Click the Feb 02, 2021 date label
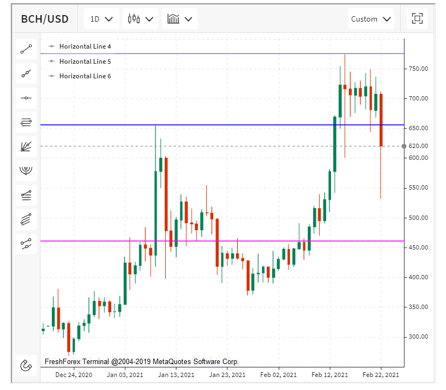 (x=279, y=375)
